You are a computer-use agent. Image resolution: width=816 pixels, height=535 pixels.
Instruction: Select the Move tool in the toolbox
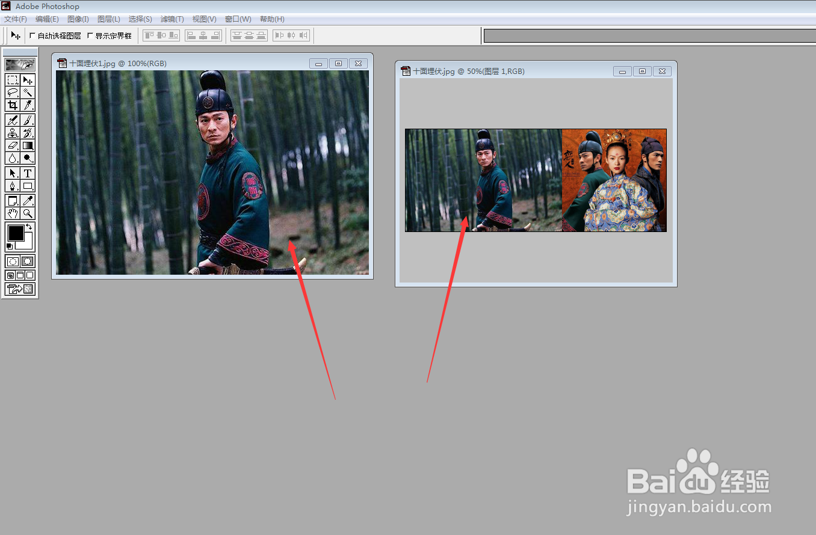(28, 80)
